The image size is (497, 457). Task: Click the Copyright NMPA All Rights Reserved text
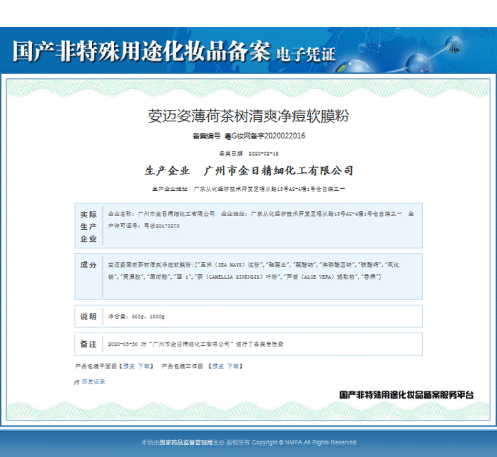coord(304,442)
